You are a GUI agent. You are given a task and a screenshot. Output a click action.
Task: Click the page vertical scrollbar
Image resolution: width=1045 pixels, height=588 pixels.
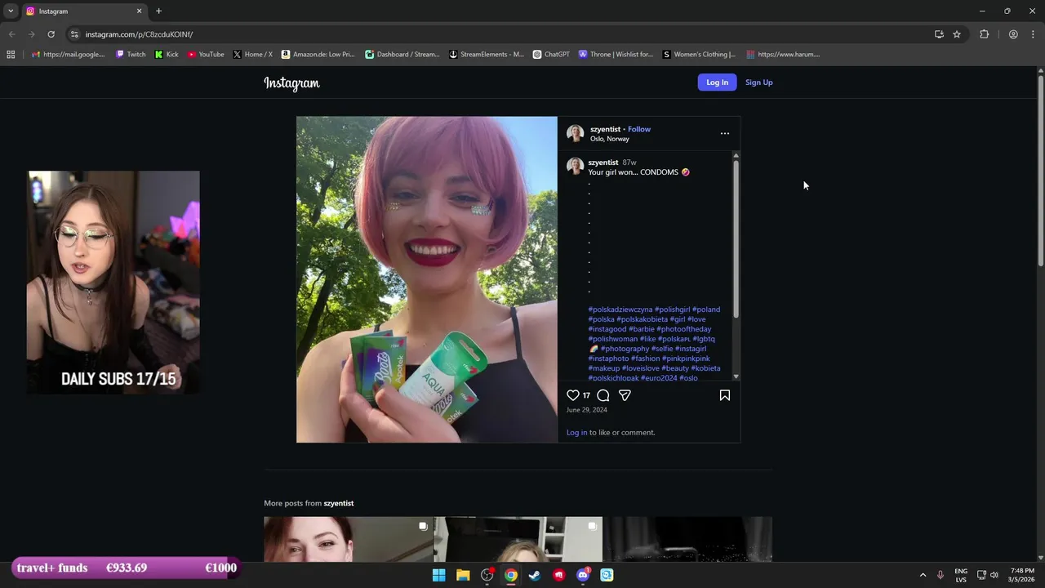tap(1040, 170)
